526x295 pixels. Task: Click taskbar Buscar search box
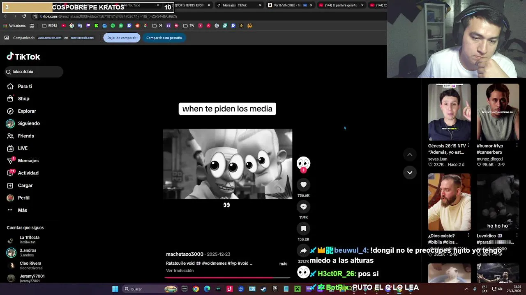point(150,289)
